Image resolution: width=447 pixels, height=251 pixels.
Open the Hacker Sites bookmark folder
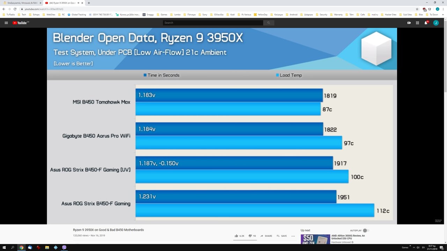tap(389, 15)
